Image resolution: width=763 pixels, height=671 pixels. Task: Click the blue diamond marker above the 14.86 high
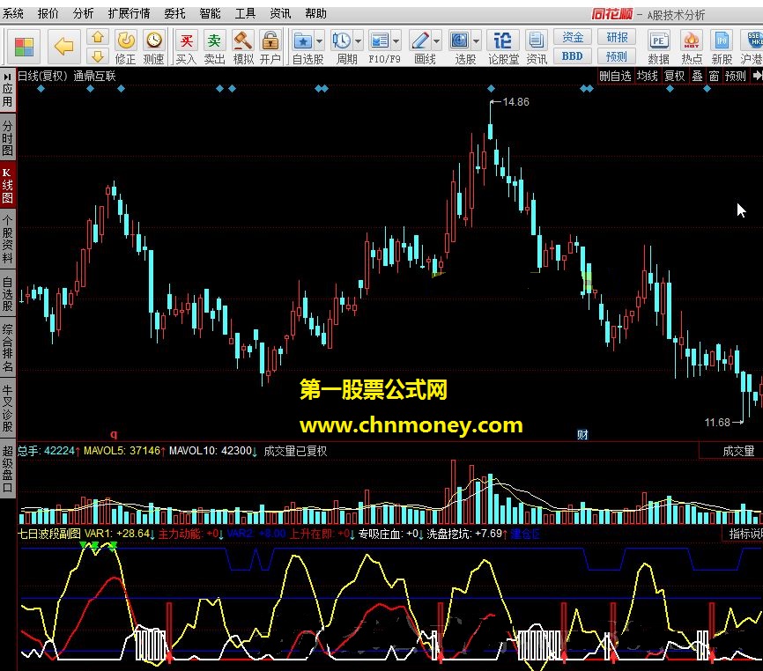pos(491,88)
